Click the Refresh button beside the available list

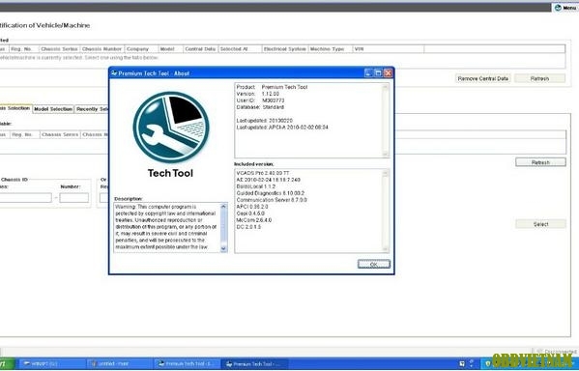(540, 162)
